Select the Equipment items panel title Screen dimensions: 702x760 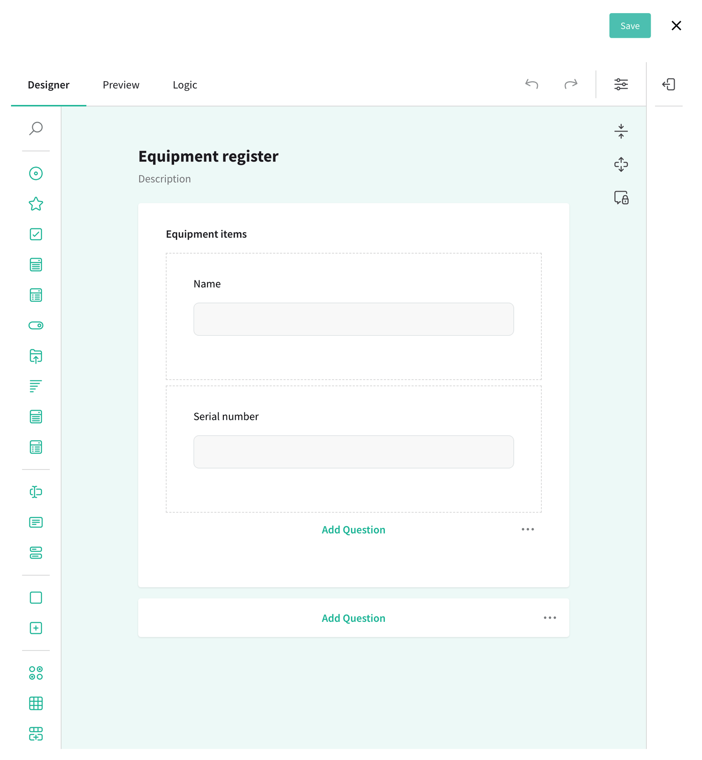point(206,234)
